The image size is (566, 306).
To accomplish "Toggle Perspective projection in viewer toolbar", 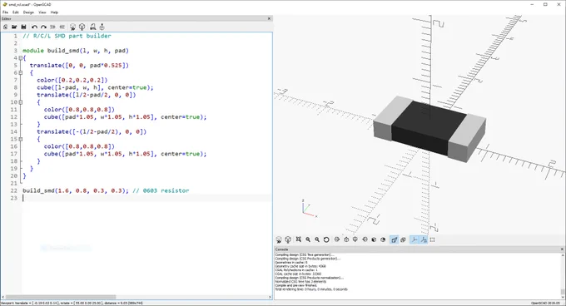I will click(x=395, y=239).
